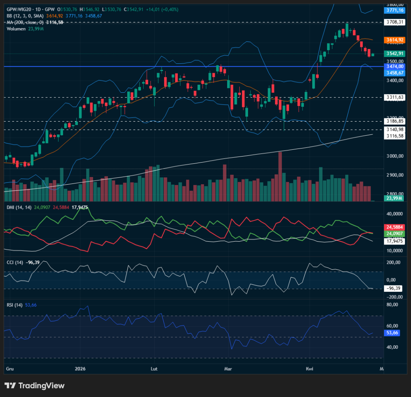Click the TradingView logo
The width and height of the screenshot is (411, 397).
35,385
